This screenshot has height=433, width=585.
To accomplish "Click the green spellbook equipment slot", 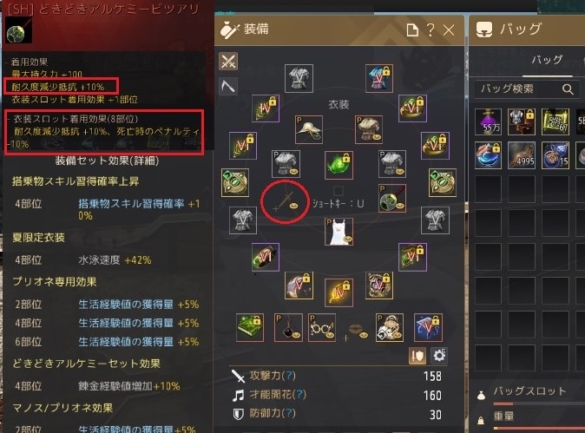I will [x=250, y=327].
